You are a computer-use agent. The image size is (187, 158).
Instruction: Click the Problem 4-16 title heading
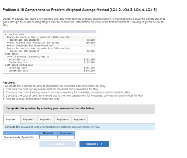click(x=80, y=10)
